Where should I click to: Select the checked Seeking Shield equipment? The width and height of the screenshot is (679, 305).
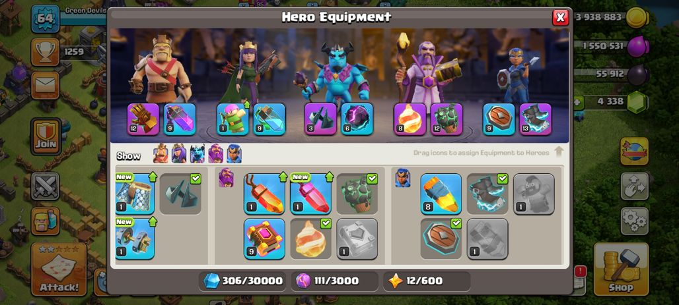[441, 239]
